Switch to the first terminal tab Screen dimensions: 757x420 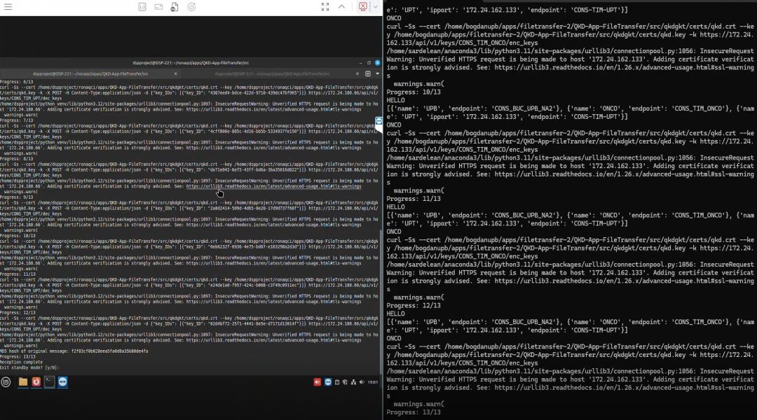click(x=90, y=73)
